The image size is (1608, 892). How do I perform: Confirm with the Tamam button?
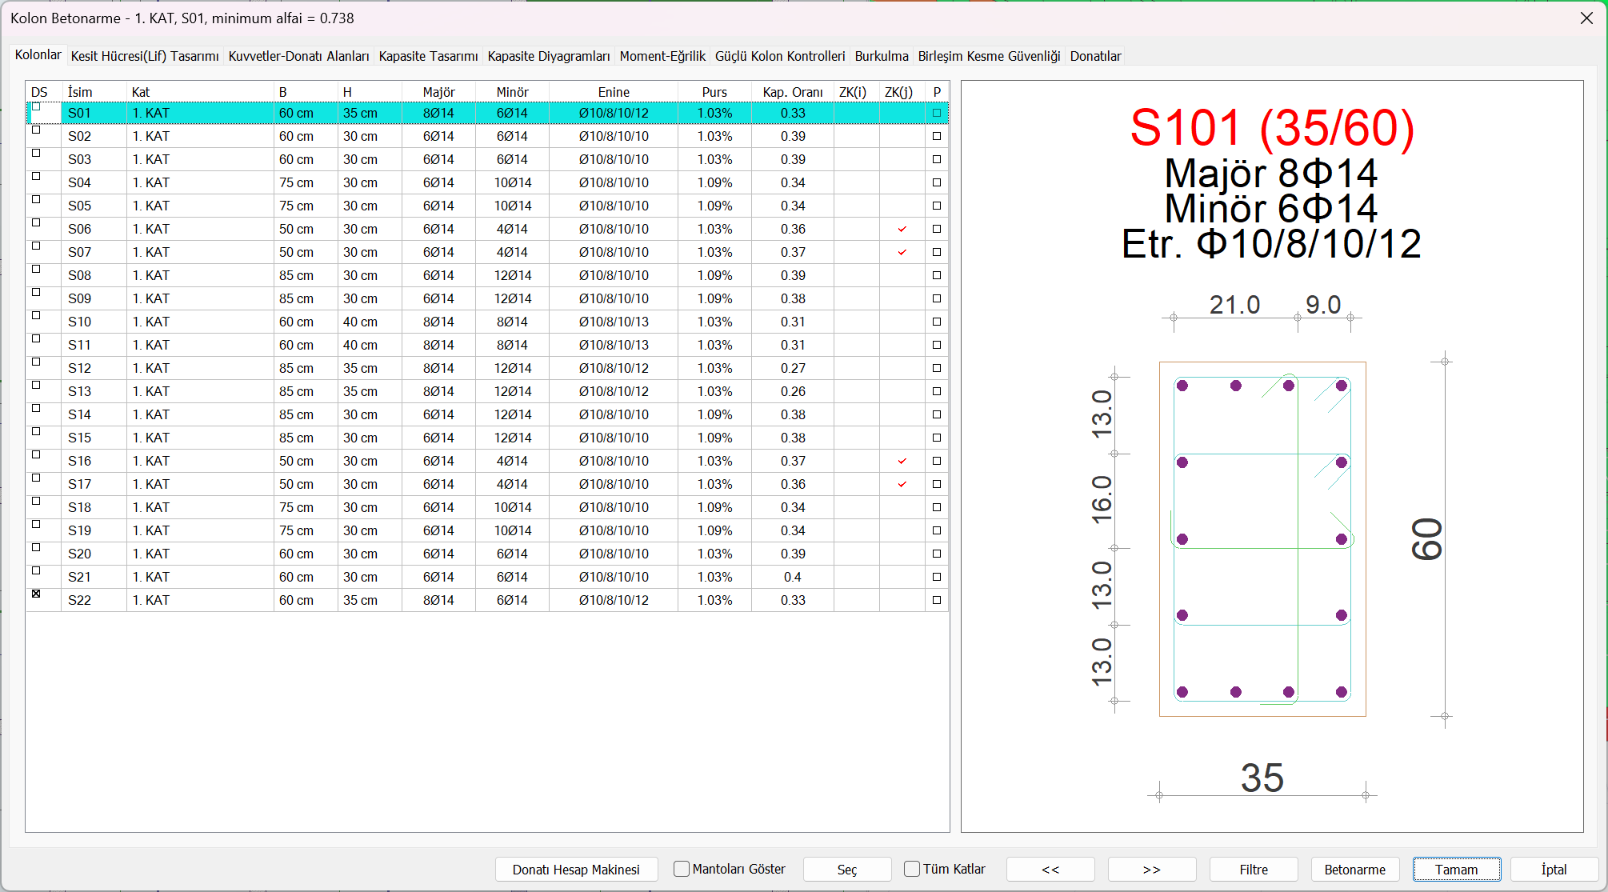(x=1457, y=870)
